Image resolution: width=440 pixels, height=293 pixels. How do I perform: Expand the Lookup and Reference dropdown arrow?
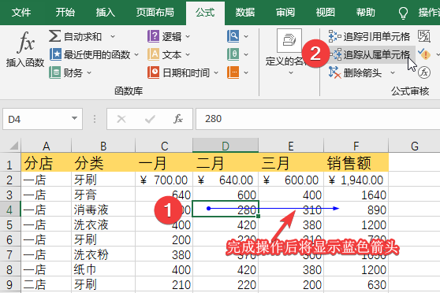pos(246,36)
